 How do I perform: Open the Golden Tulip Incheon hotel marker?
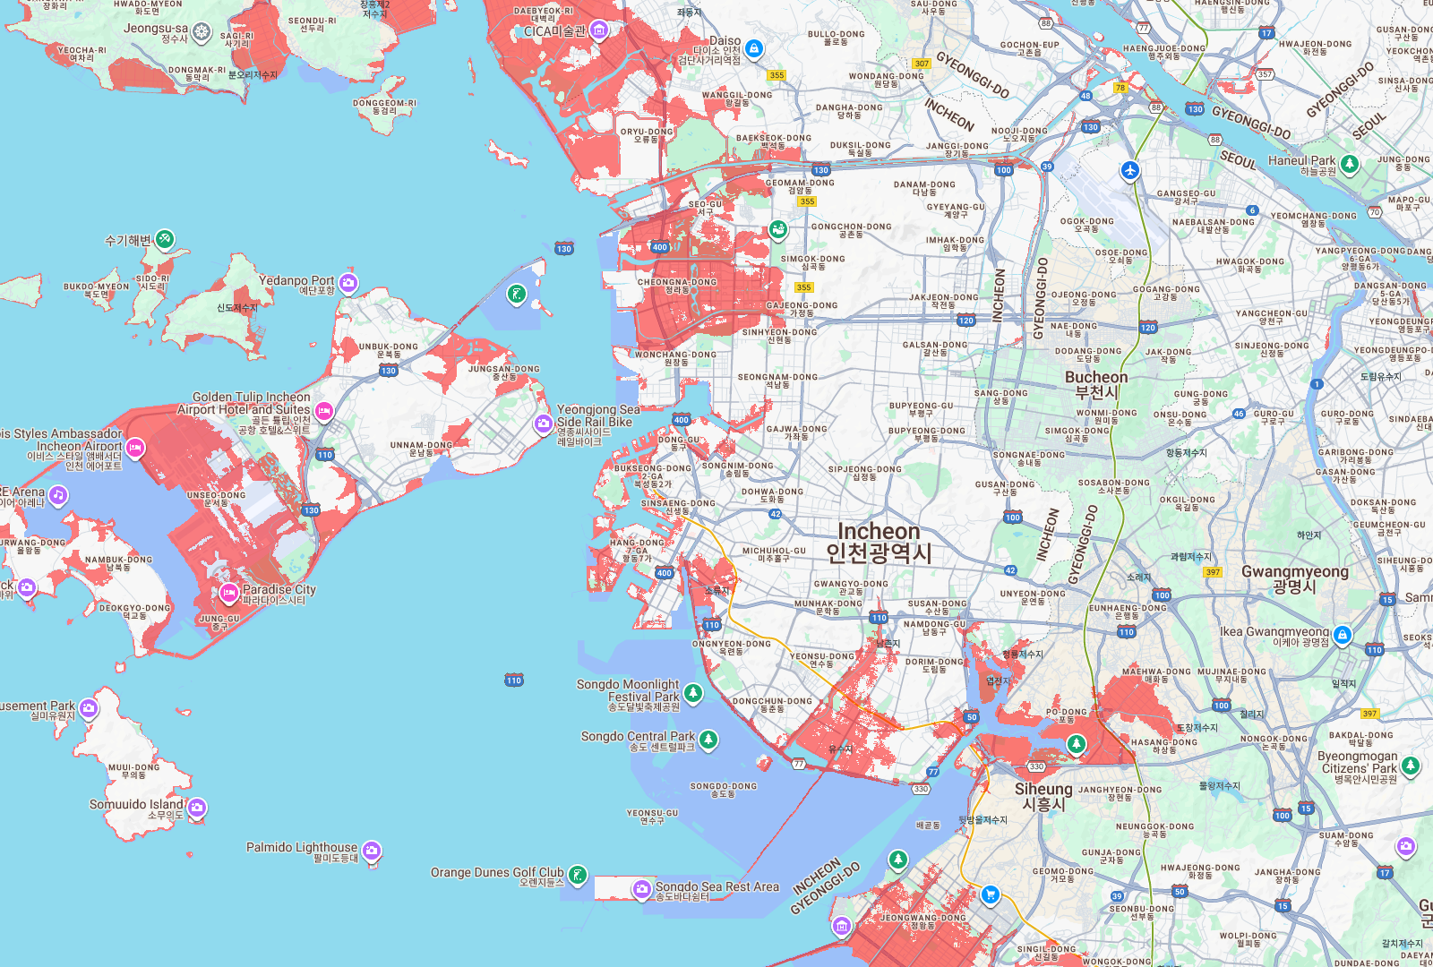click(324, 412)
